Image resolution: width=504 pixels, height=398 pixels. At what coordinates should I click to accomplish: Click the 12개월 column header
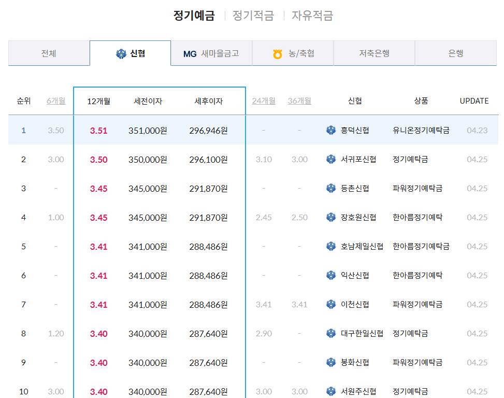point(99,101)
